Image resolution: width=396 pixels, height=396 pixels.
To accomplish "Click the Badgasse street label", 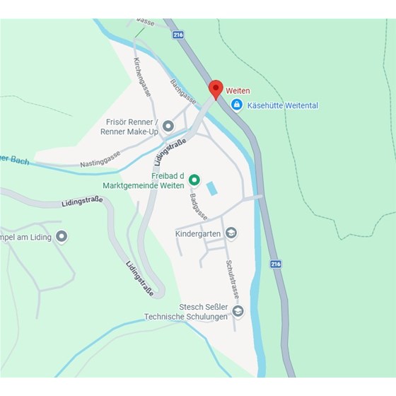I will click(x=199, y=206).
